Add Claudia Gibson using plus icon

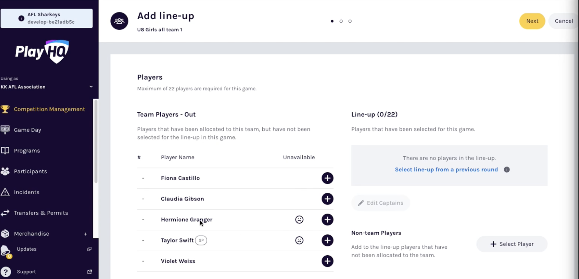click(x=327, y=199)
